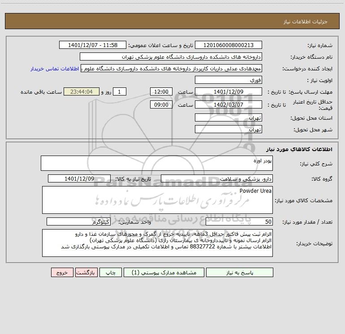Viewport: 345px width, 334px height.
Task: Open مشاهده مدارک پیوستی (1) button
Action: (x=164, y=273)
